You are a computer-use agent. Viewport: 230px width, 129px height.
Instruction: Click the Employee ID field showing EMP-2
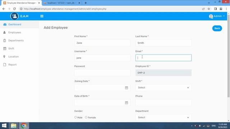tap(164, 73)
